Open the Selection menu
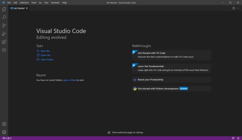 pyautogui.click(x=24, y=3)
